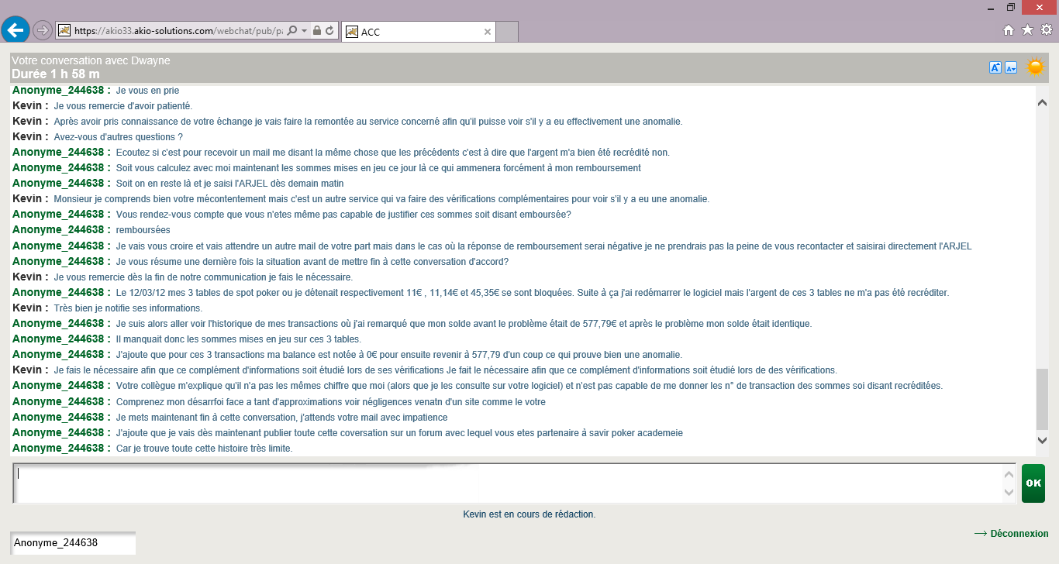Go back with the browser back arrow
Image resolution: width=1059 pixels, height=564 pixels.
[16, 30]
